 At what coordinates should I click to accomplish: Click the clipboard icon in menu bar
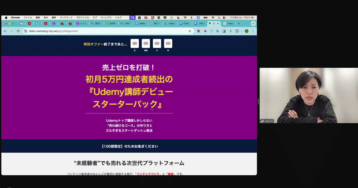tap(139, 18)
